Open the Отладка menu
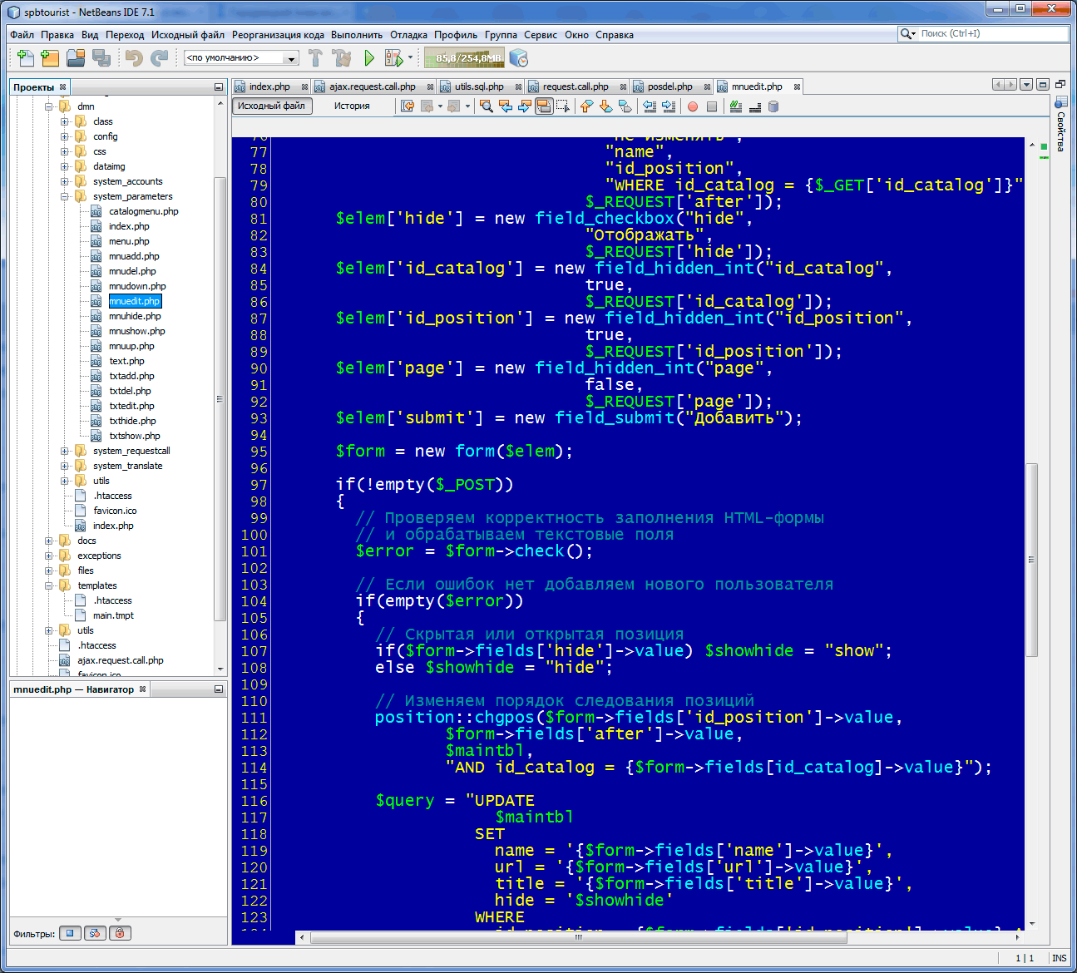 tap(408, 35)
